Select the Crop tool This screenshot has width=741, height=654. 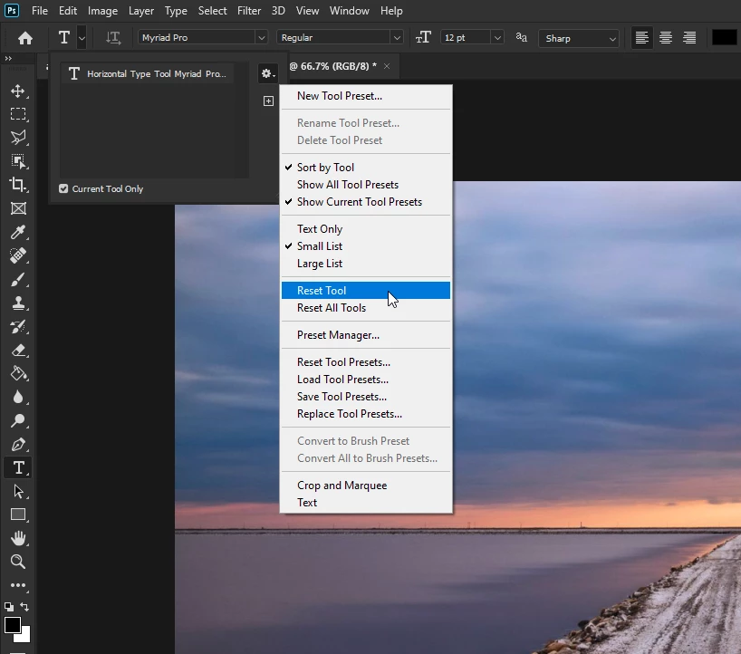click(18, 185)
